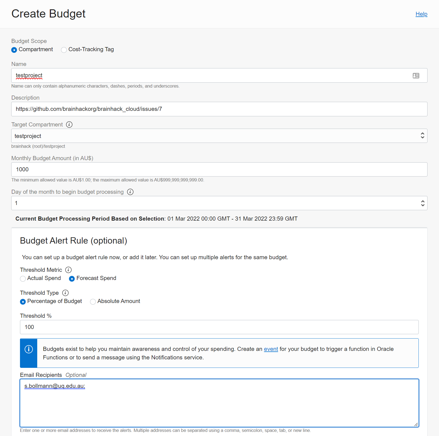Open the day of month dropdown
This screenshot has height=436, width=439.
point(219,203)
